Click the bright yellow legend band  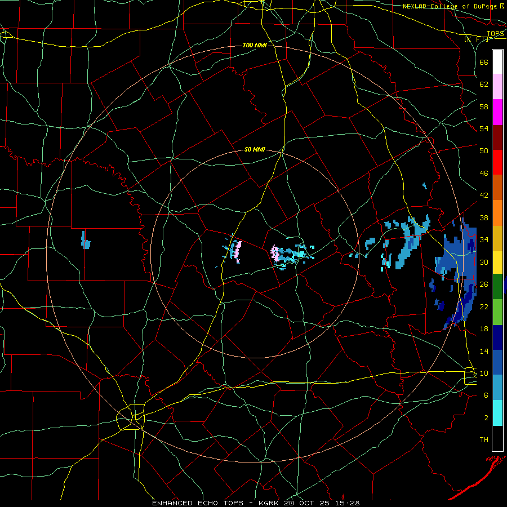point(497,263)
